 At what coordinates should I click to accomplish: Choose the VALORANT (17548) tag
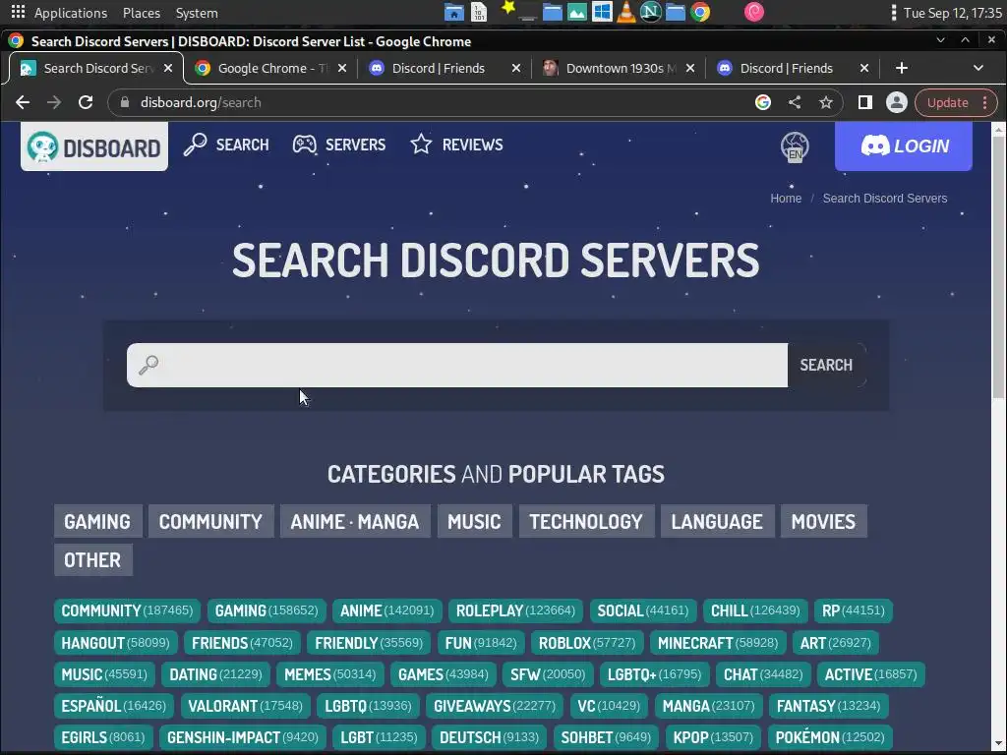(x=245, y=706)
